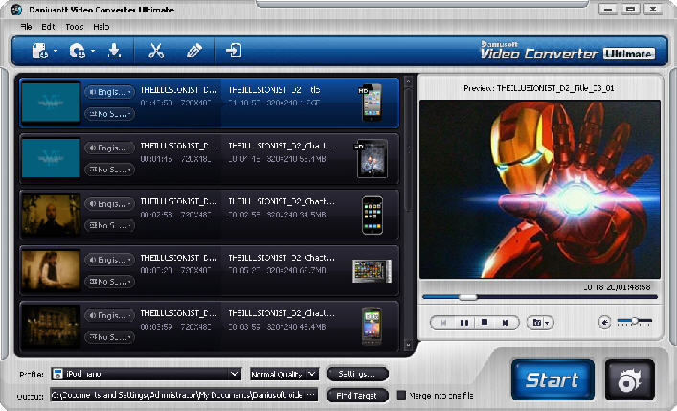Select the first video thumbnail in the list
Viewport: 677px width, 411px height.
[51, 103]
